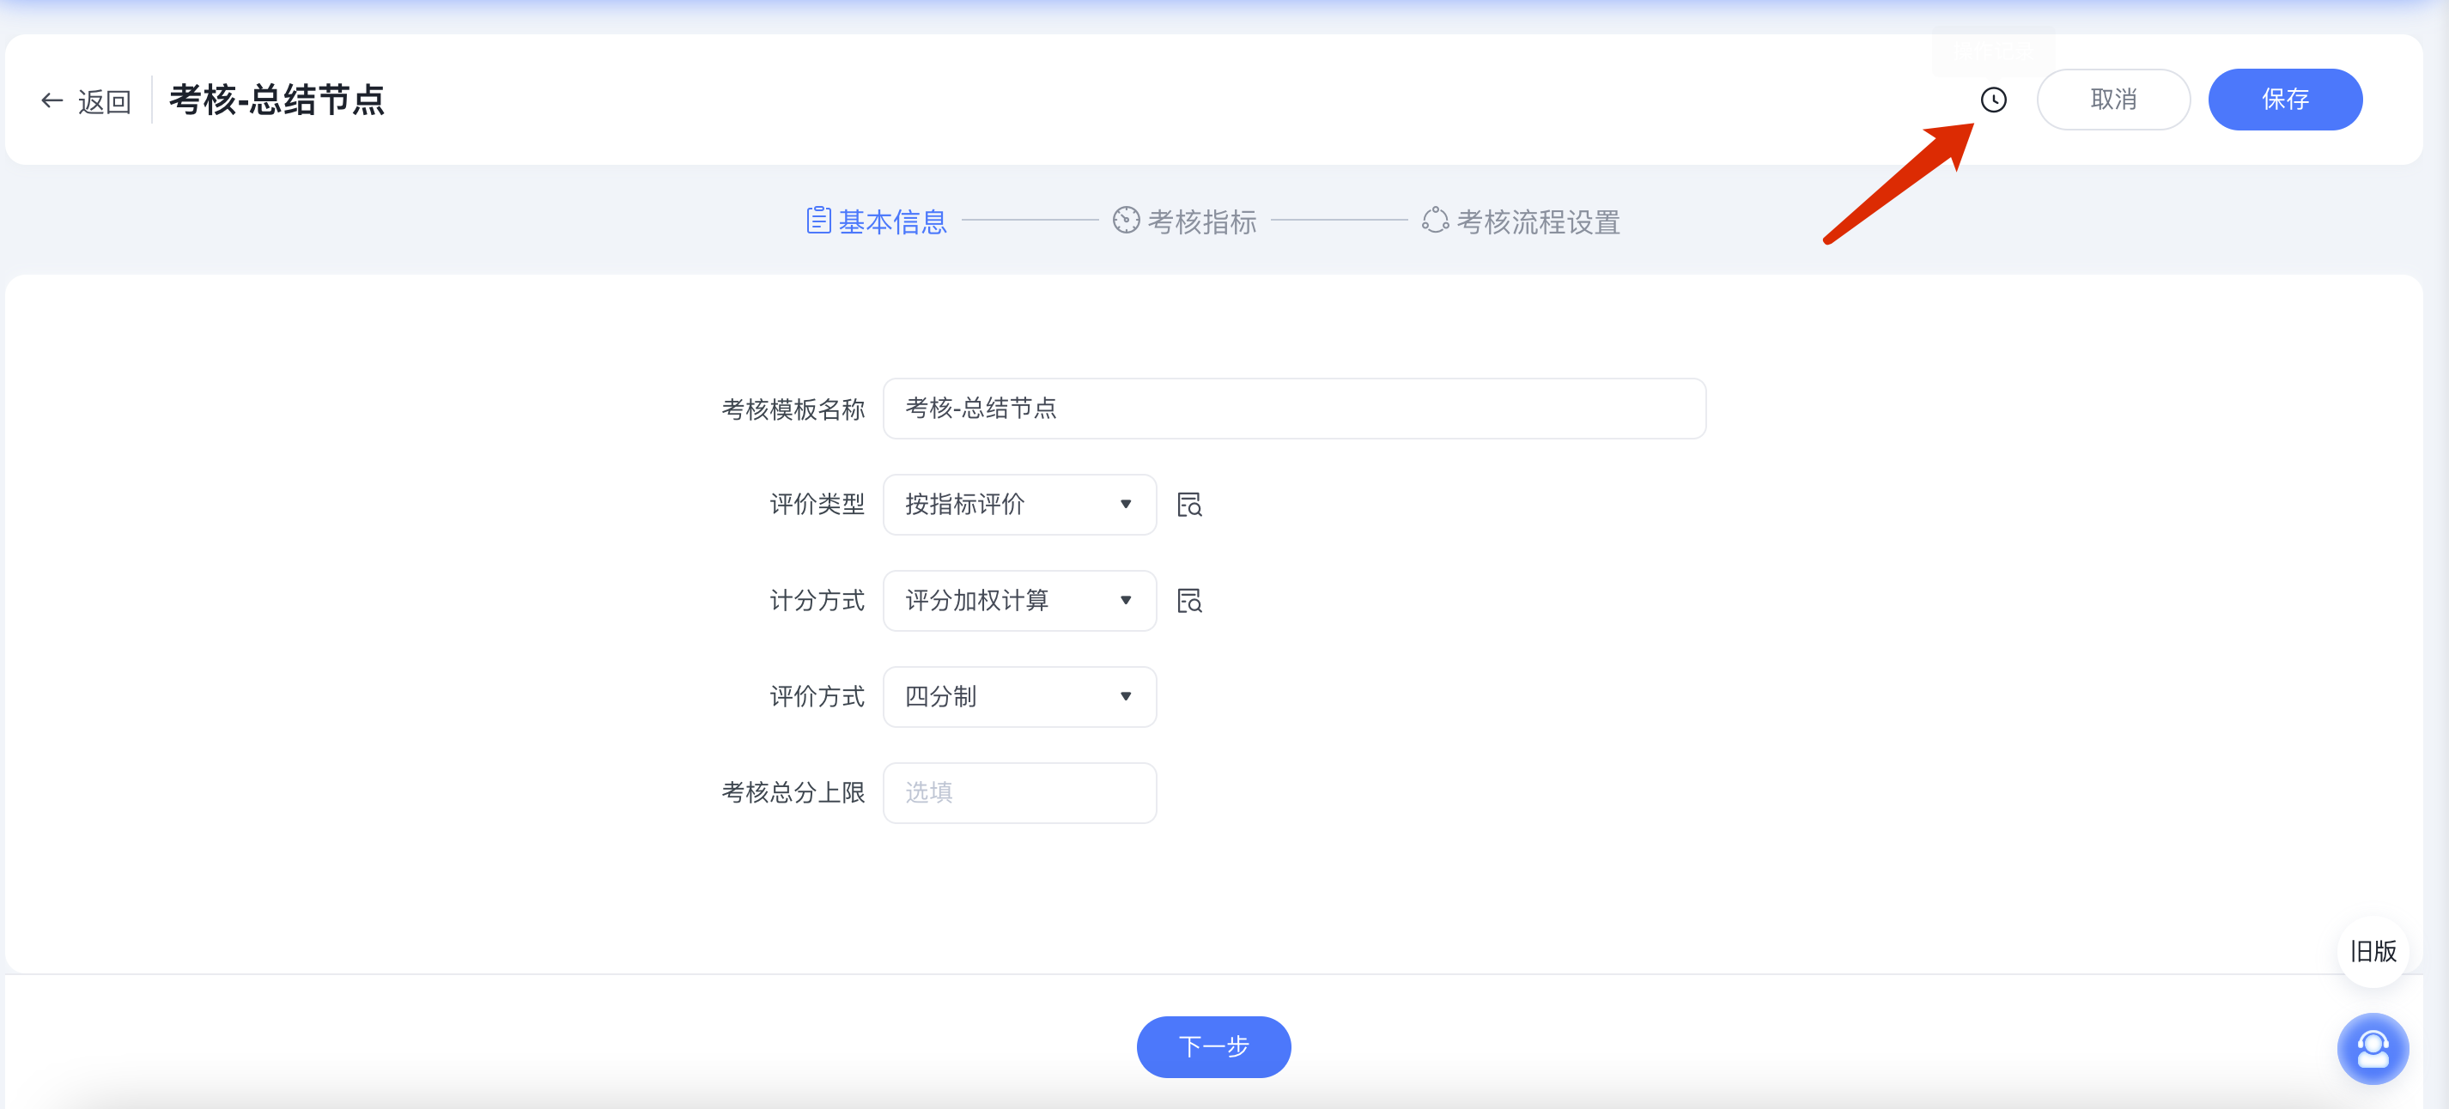Click the 保存 button
The height and width of the screenshot is (1109, 2449).
[2284, 100]
